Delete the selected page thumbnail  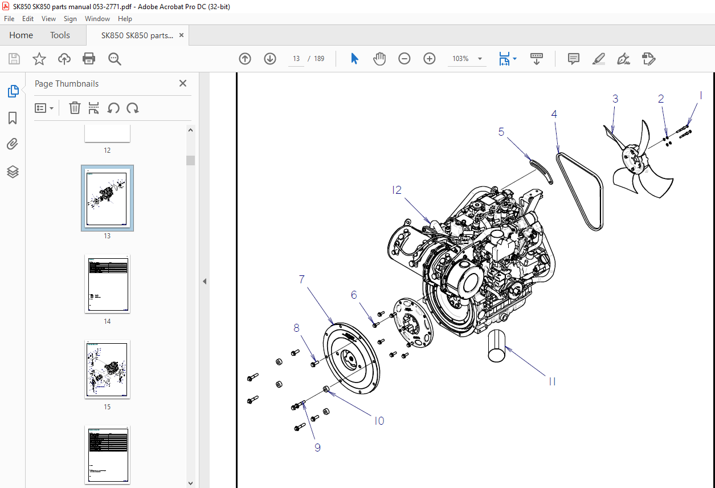point(75,108)
